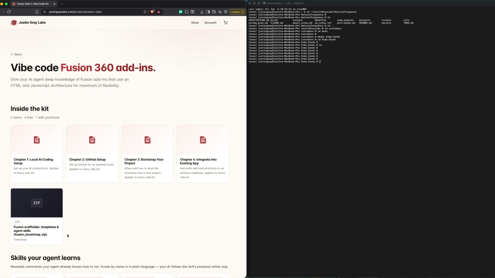The width and height of the screenshot is (495, 278).
Task: Open the Brave Rewards triangle icon
Action: coord(159,12)
